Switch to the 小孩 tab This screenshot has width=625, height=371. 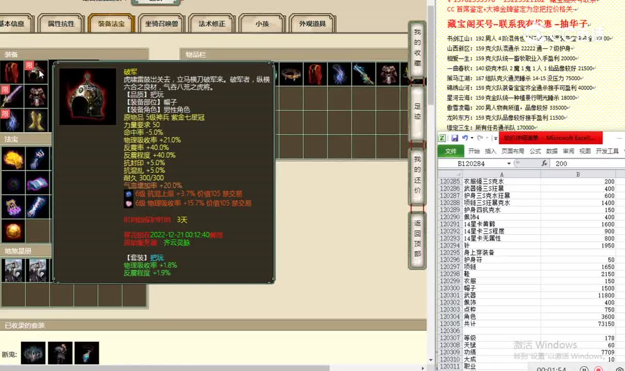pos(262,24)
